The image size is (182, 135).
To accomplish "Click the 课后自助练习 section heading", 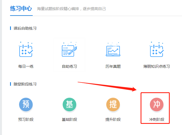I will (25, 28).
